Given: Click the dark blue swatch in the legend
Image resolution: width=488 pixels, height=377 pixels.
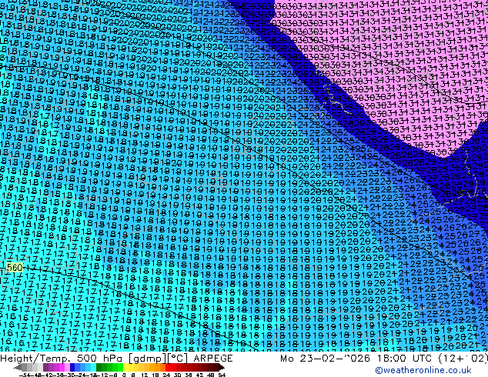Looking at the screenshot, I should click(72, 367).
